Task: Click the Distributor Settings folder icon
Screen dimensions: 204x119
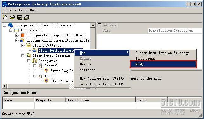Action: coord(29,56)
